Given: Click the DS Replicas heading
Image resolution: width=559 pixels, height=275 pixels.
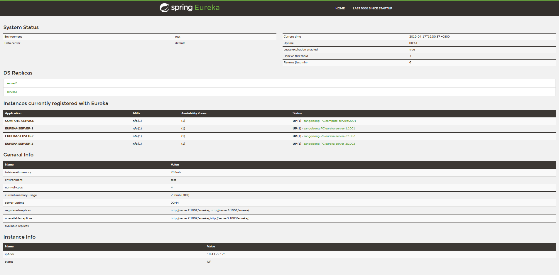Looking at the screenshot, I should point(18,73).
